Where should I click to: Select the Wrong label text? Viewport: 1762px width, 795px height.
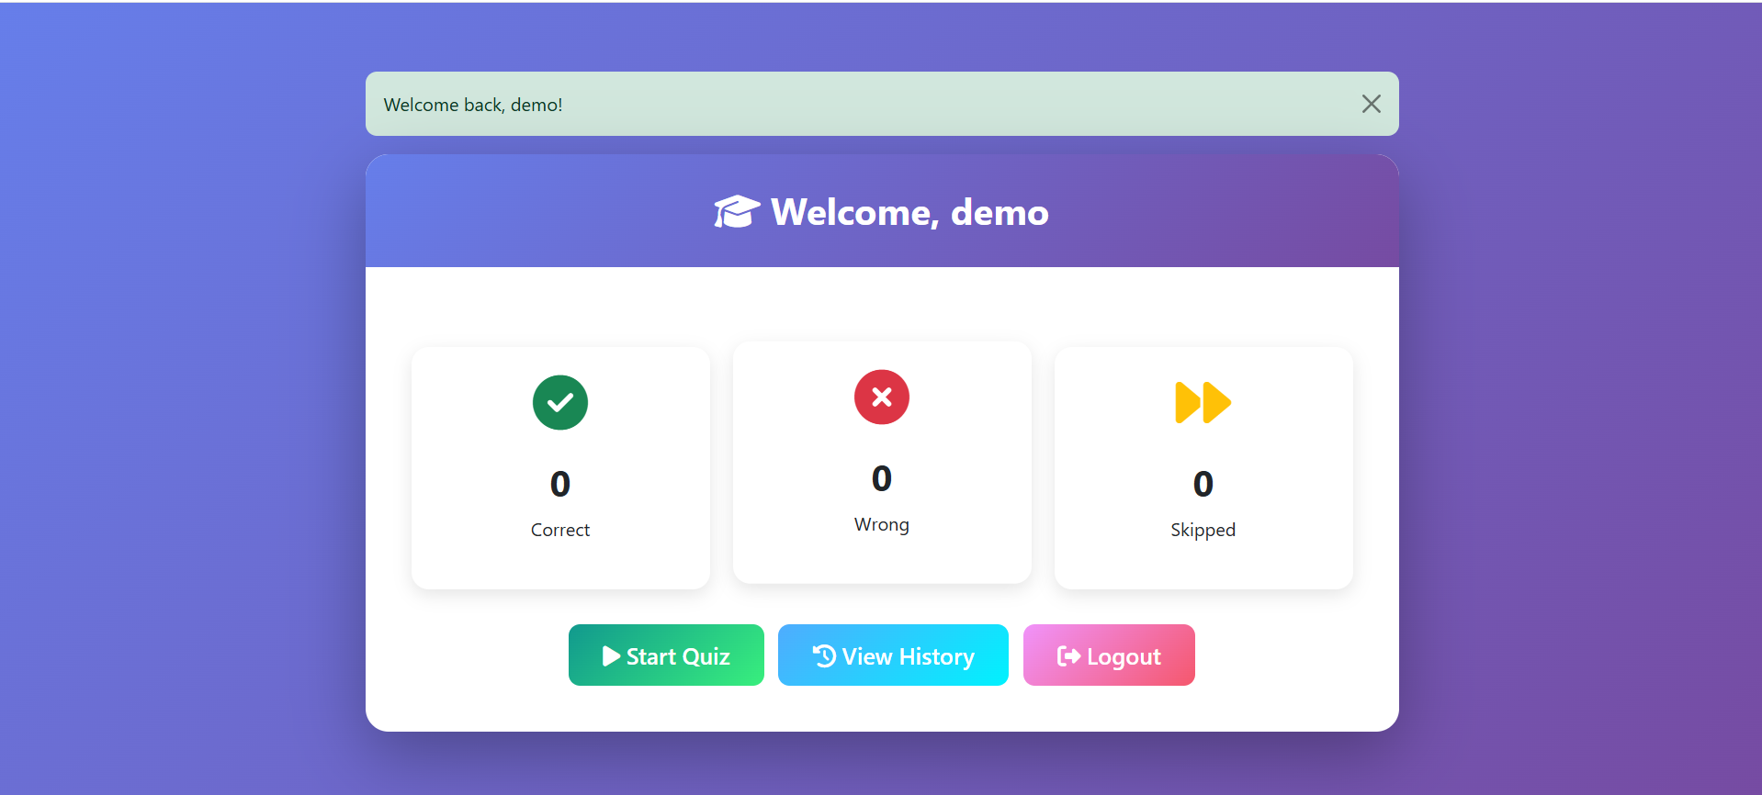click(881, 524)
